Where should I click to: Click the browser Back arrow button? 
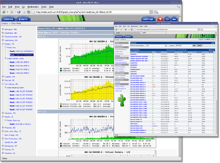4,12
